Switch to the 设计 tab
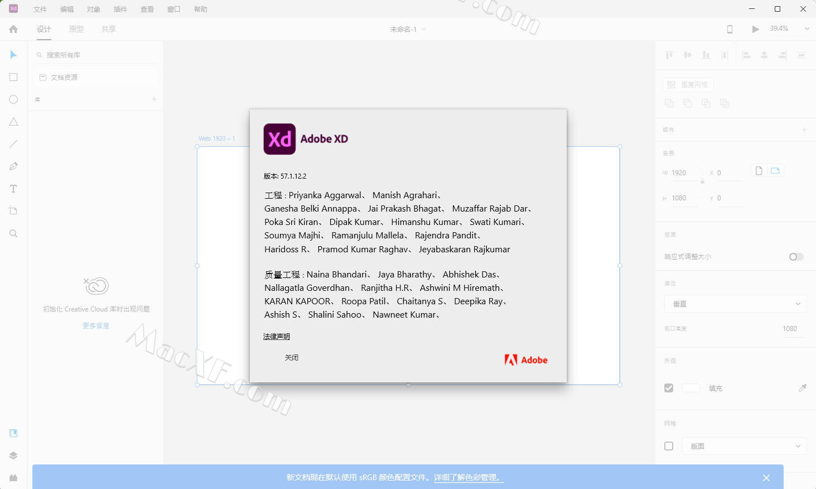This screenshot has height=489, width=816. click(44, 29)
